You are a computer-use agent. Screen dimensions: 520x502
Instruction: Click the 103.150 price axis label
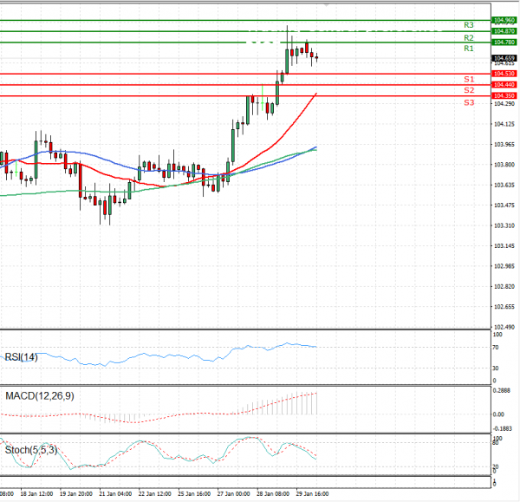click(x=504, y=245)
